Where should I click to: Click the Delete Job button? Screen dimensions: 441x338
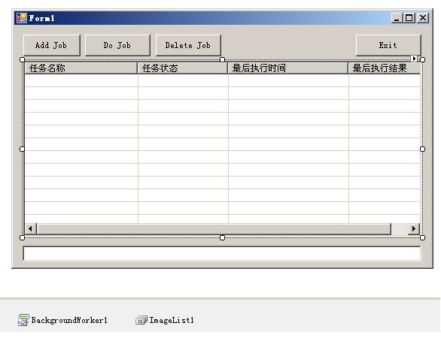pyautogui.click(x=188, y=45)
